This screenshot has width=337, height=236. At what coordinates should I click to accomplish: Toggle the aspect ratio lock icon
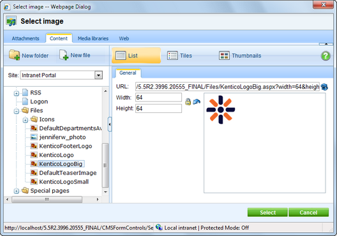(188, 101)
